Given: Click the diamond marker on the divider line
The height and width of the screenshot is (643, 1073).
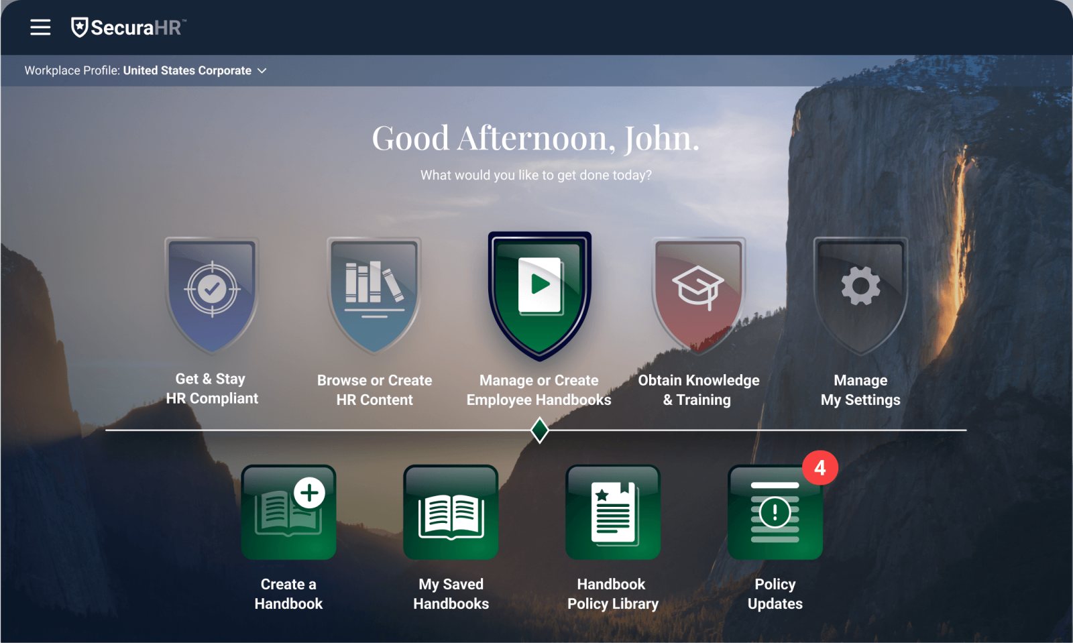Looking at the screenshot, I should pos(540,430).
